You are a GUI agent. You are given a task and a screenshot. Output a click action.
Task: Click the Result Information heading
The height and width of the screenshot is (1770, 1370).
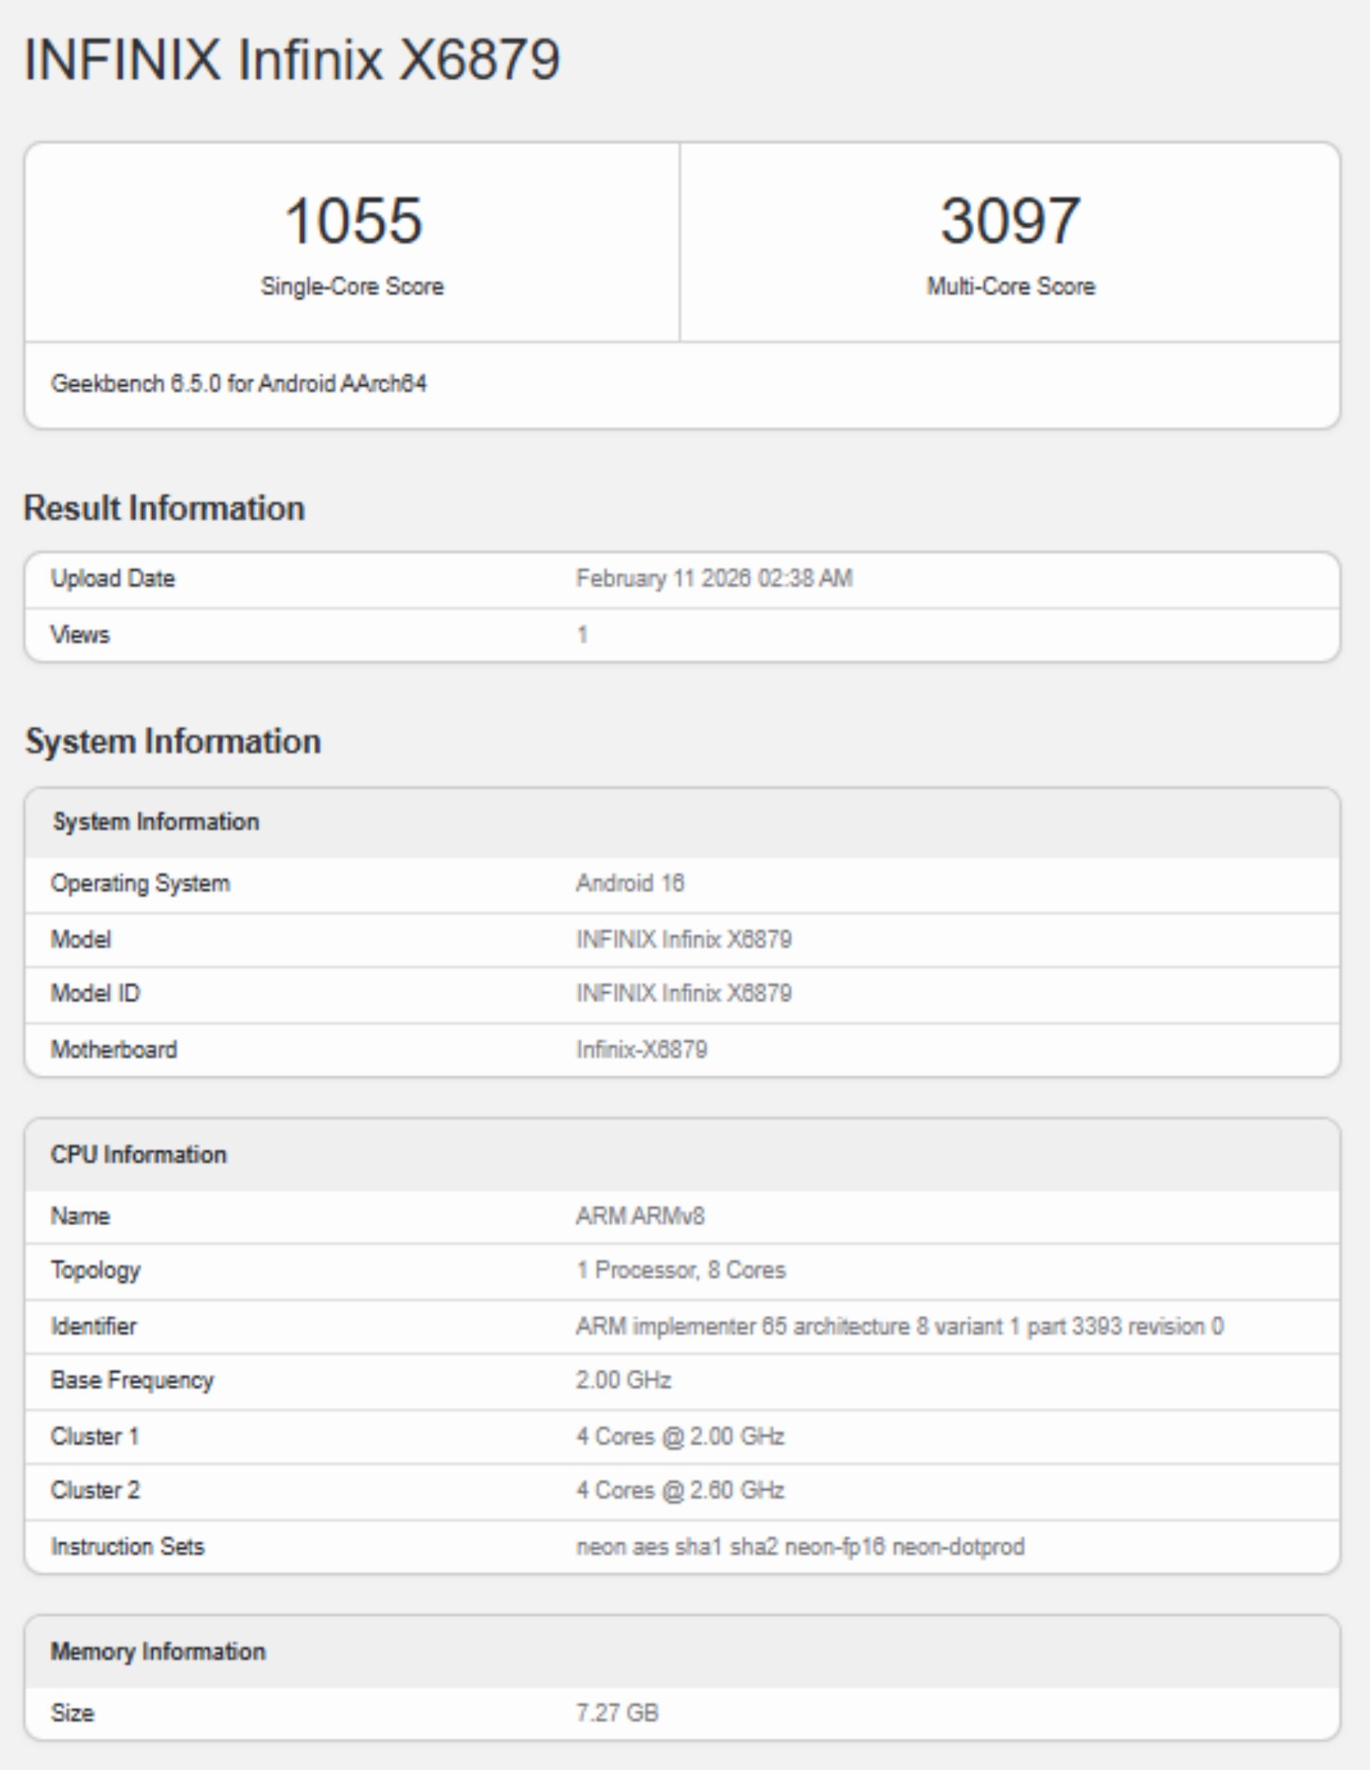coord(165,508)
